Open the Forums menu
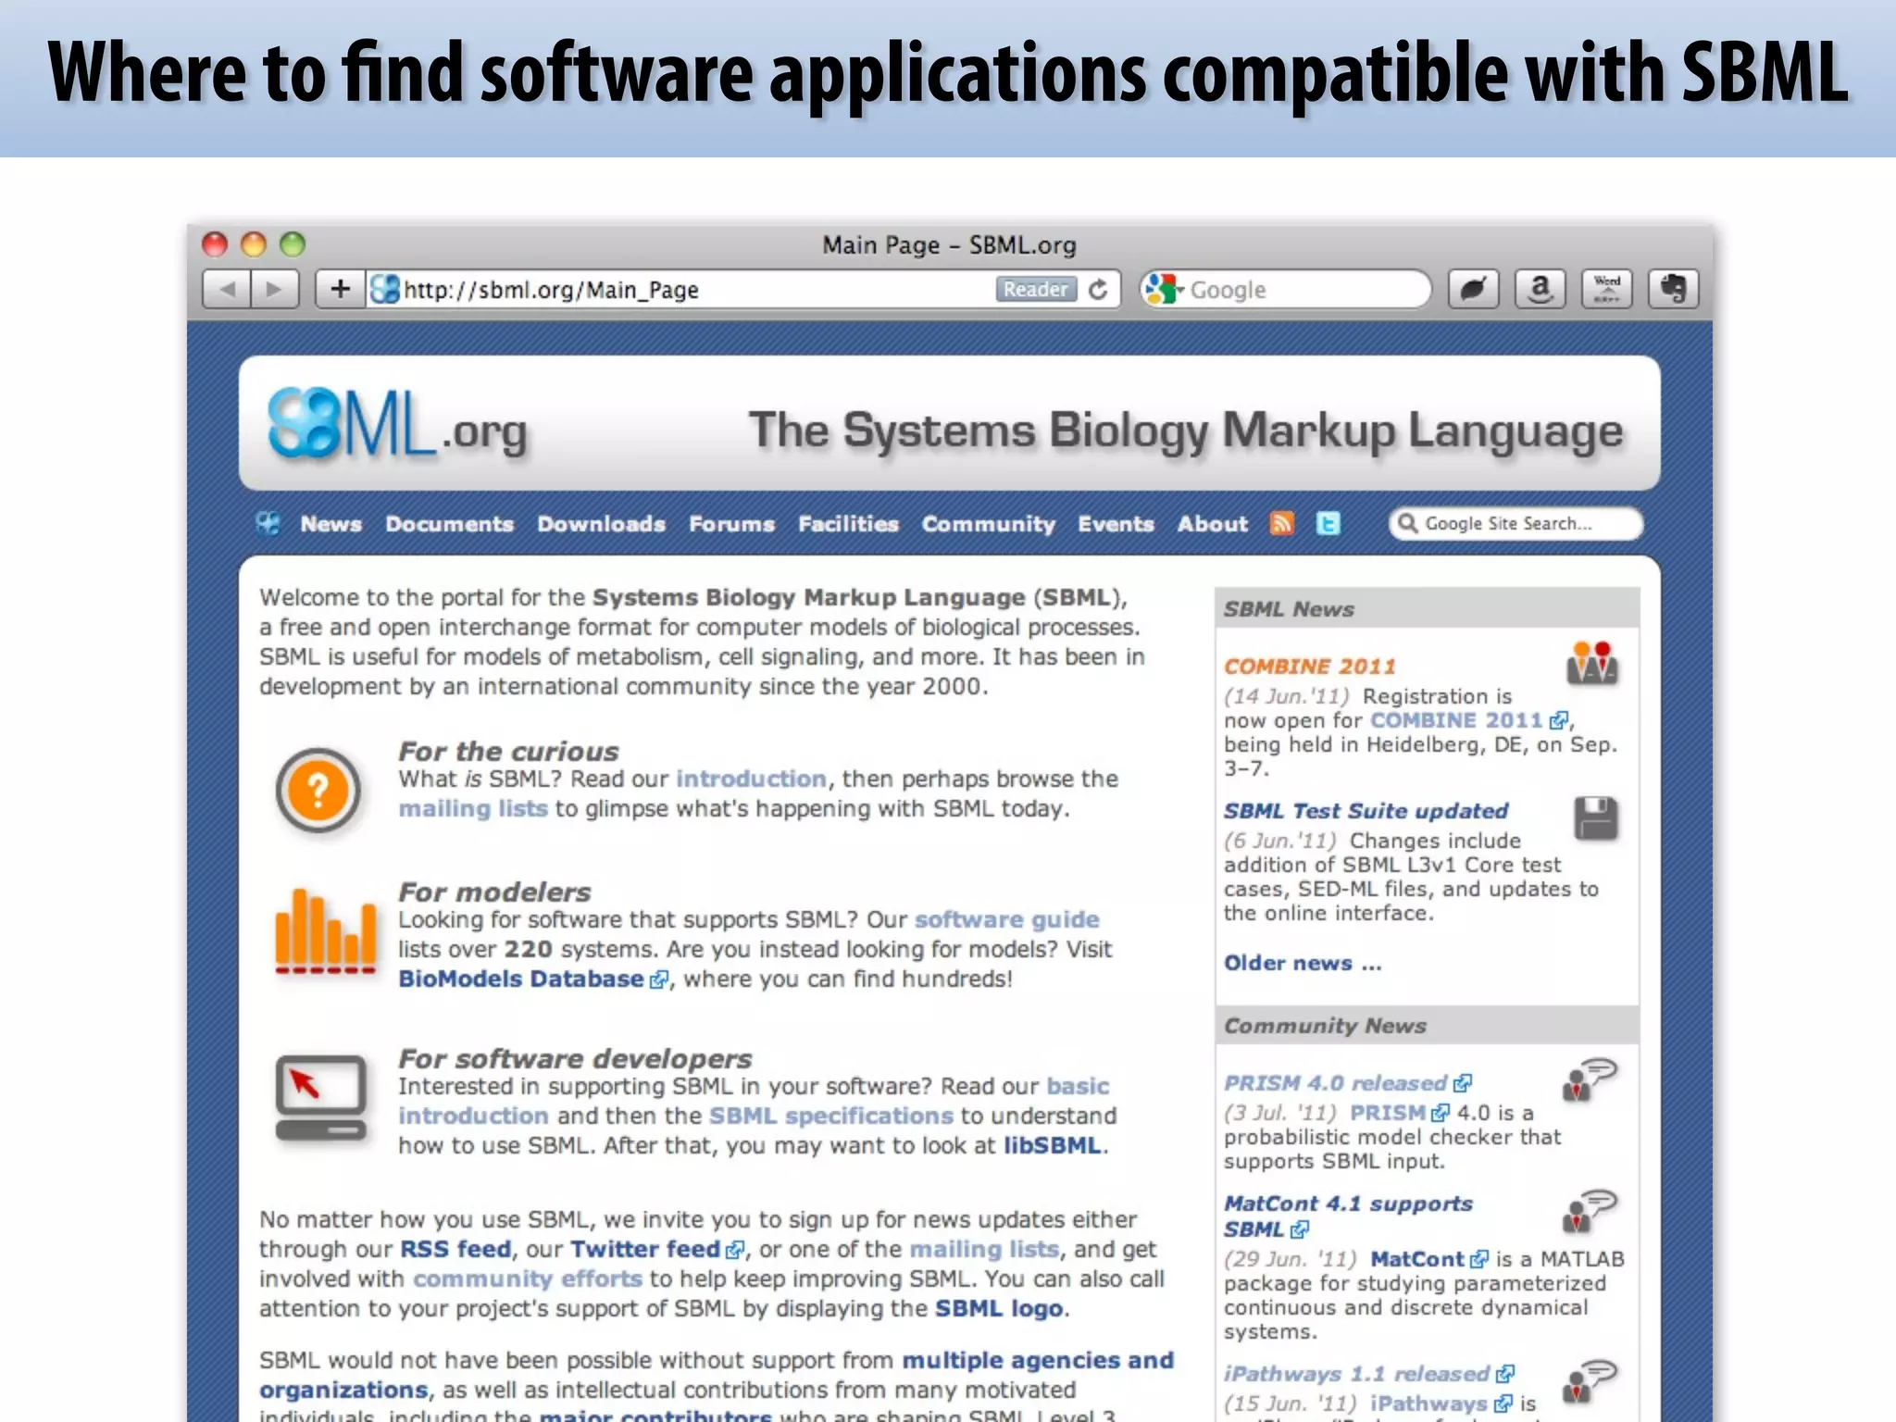The image size is (1896, 1422). pos(731,524)
